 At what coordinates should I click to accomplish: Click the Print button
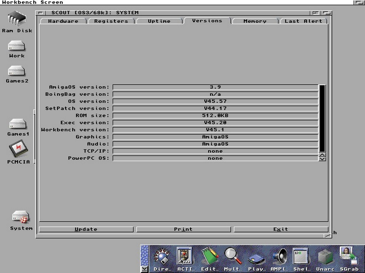183,229
